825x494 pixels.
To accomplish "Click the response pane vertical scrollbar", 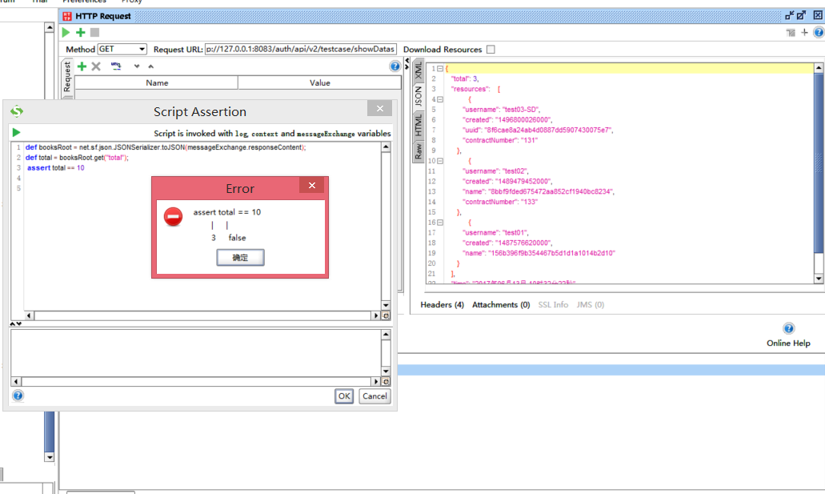I will [819, 173].
